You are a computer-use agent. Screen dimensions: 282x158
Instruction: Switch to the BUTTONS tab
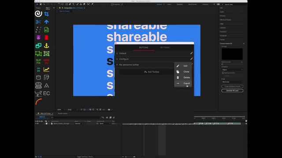[144, 47]
